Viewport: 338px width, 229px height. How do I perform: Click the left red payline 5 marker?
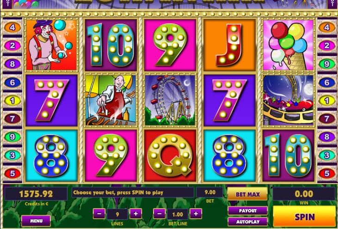(x=12, y=173)
